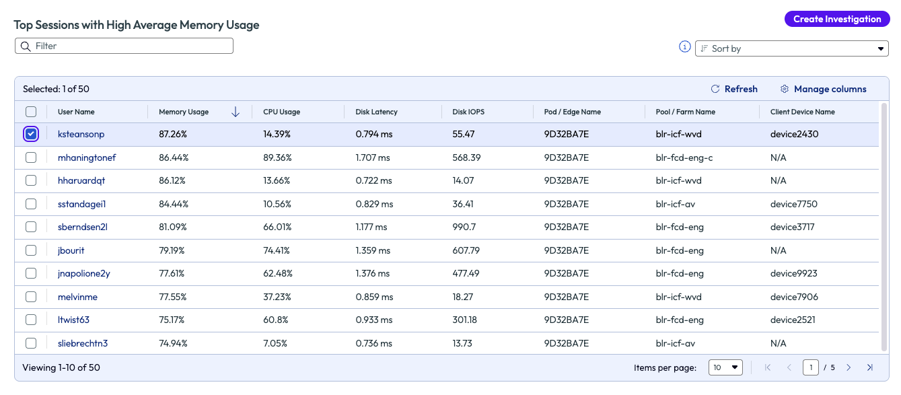Toggle the select-all header checkbox
901x395 pixels.
point(31,112)
